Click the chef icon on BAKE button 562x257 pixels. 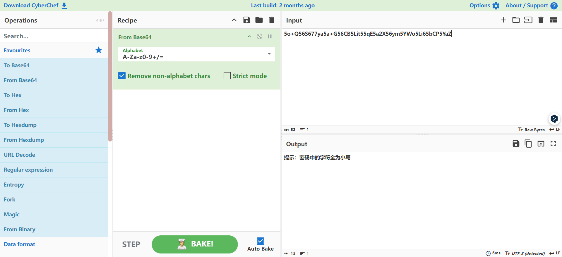(182, 244)
